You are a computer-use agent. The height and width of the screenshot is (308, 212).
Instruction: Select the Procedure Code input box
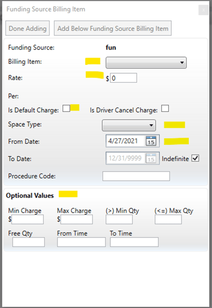[x=136, y=176]
